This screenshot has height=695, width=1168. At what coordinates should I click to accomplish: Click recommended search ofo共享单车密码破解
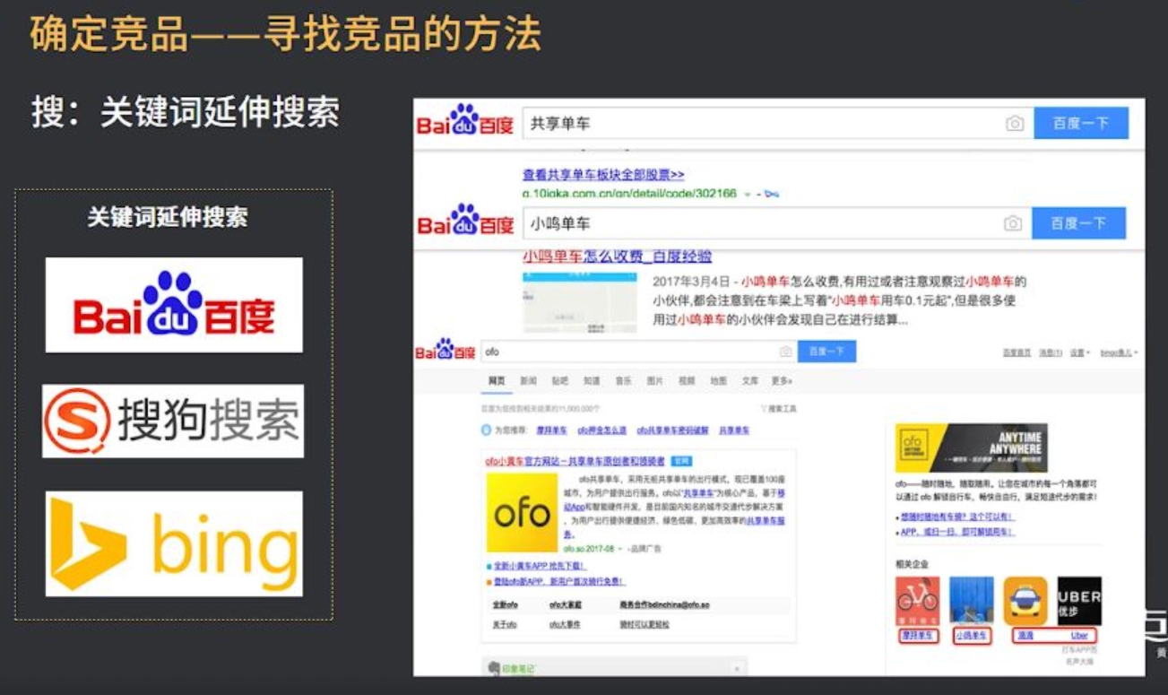[673, 430]
